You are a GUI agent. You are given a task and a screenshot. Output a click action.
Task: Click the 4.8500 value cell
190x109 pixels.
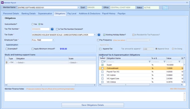173,72
